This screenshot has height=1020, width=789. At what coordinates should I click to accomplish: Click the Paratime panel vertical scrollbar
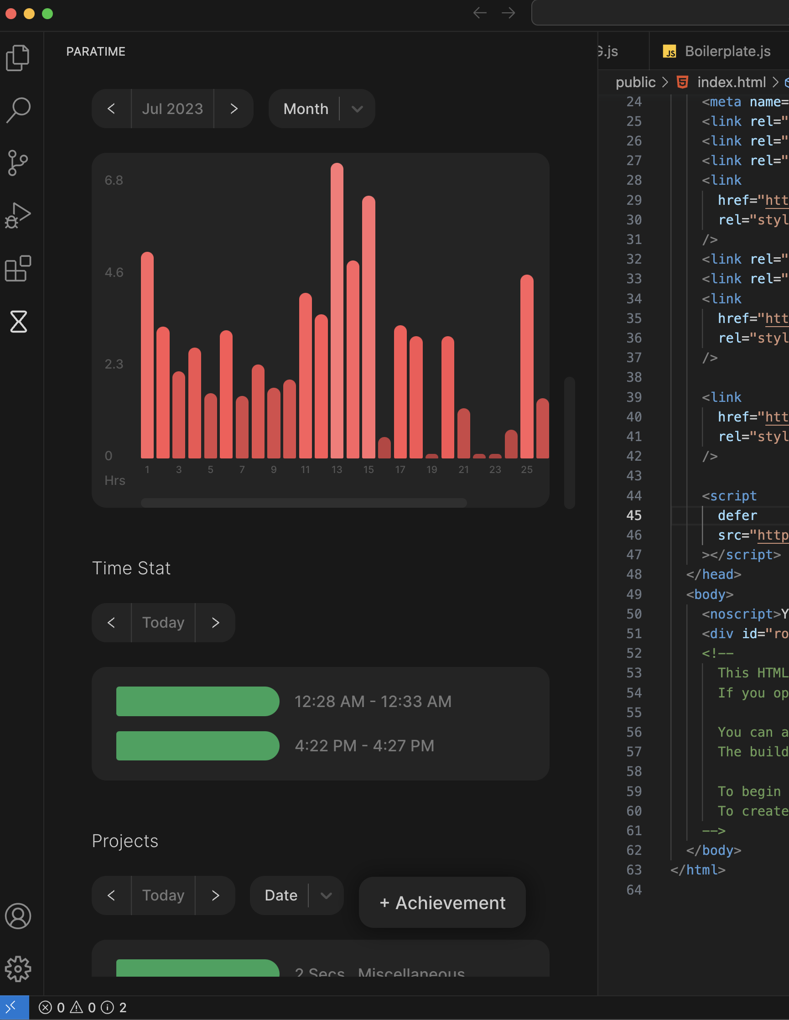click(569, 442)
